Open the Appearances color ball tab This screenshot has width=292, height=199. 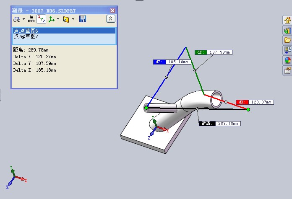287,60
